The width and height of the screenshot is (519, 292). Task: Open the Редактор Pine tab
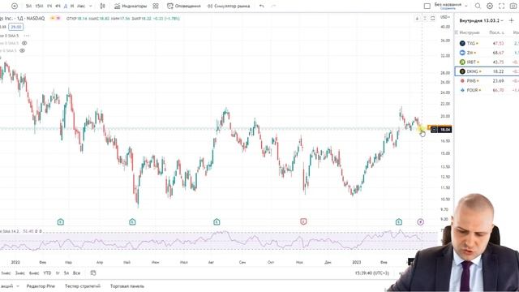[41, 286]
